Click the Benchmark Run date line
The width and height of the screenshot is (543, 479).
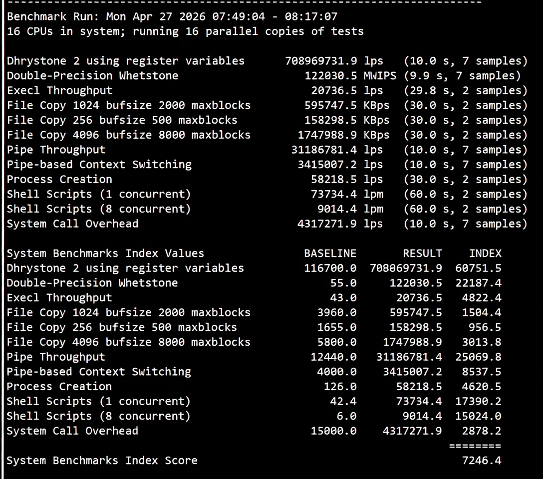pyautogui.click(x=172, y=16)
